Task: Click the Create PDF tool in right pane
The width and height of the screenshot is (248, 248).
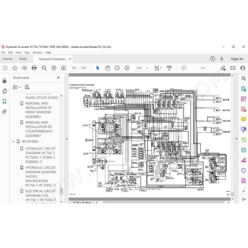Action: 244,109
